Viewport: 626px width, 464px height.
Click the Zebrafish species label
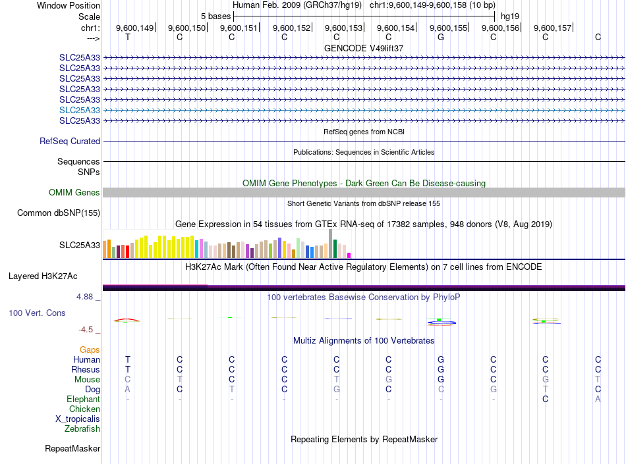[x=82, y=428]
